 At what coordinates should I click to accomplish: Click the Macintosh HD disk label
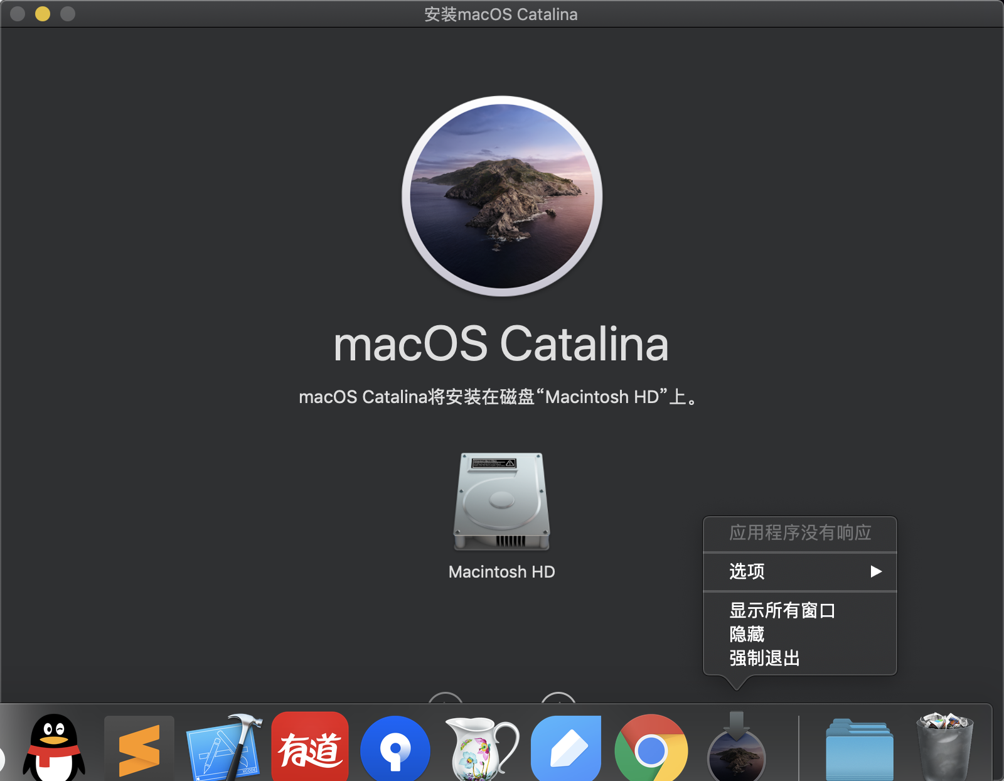click(501, 572)
